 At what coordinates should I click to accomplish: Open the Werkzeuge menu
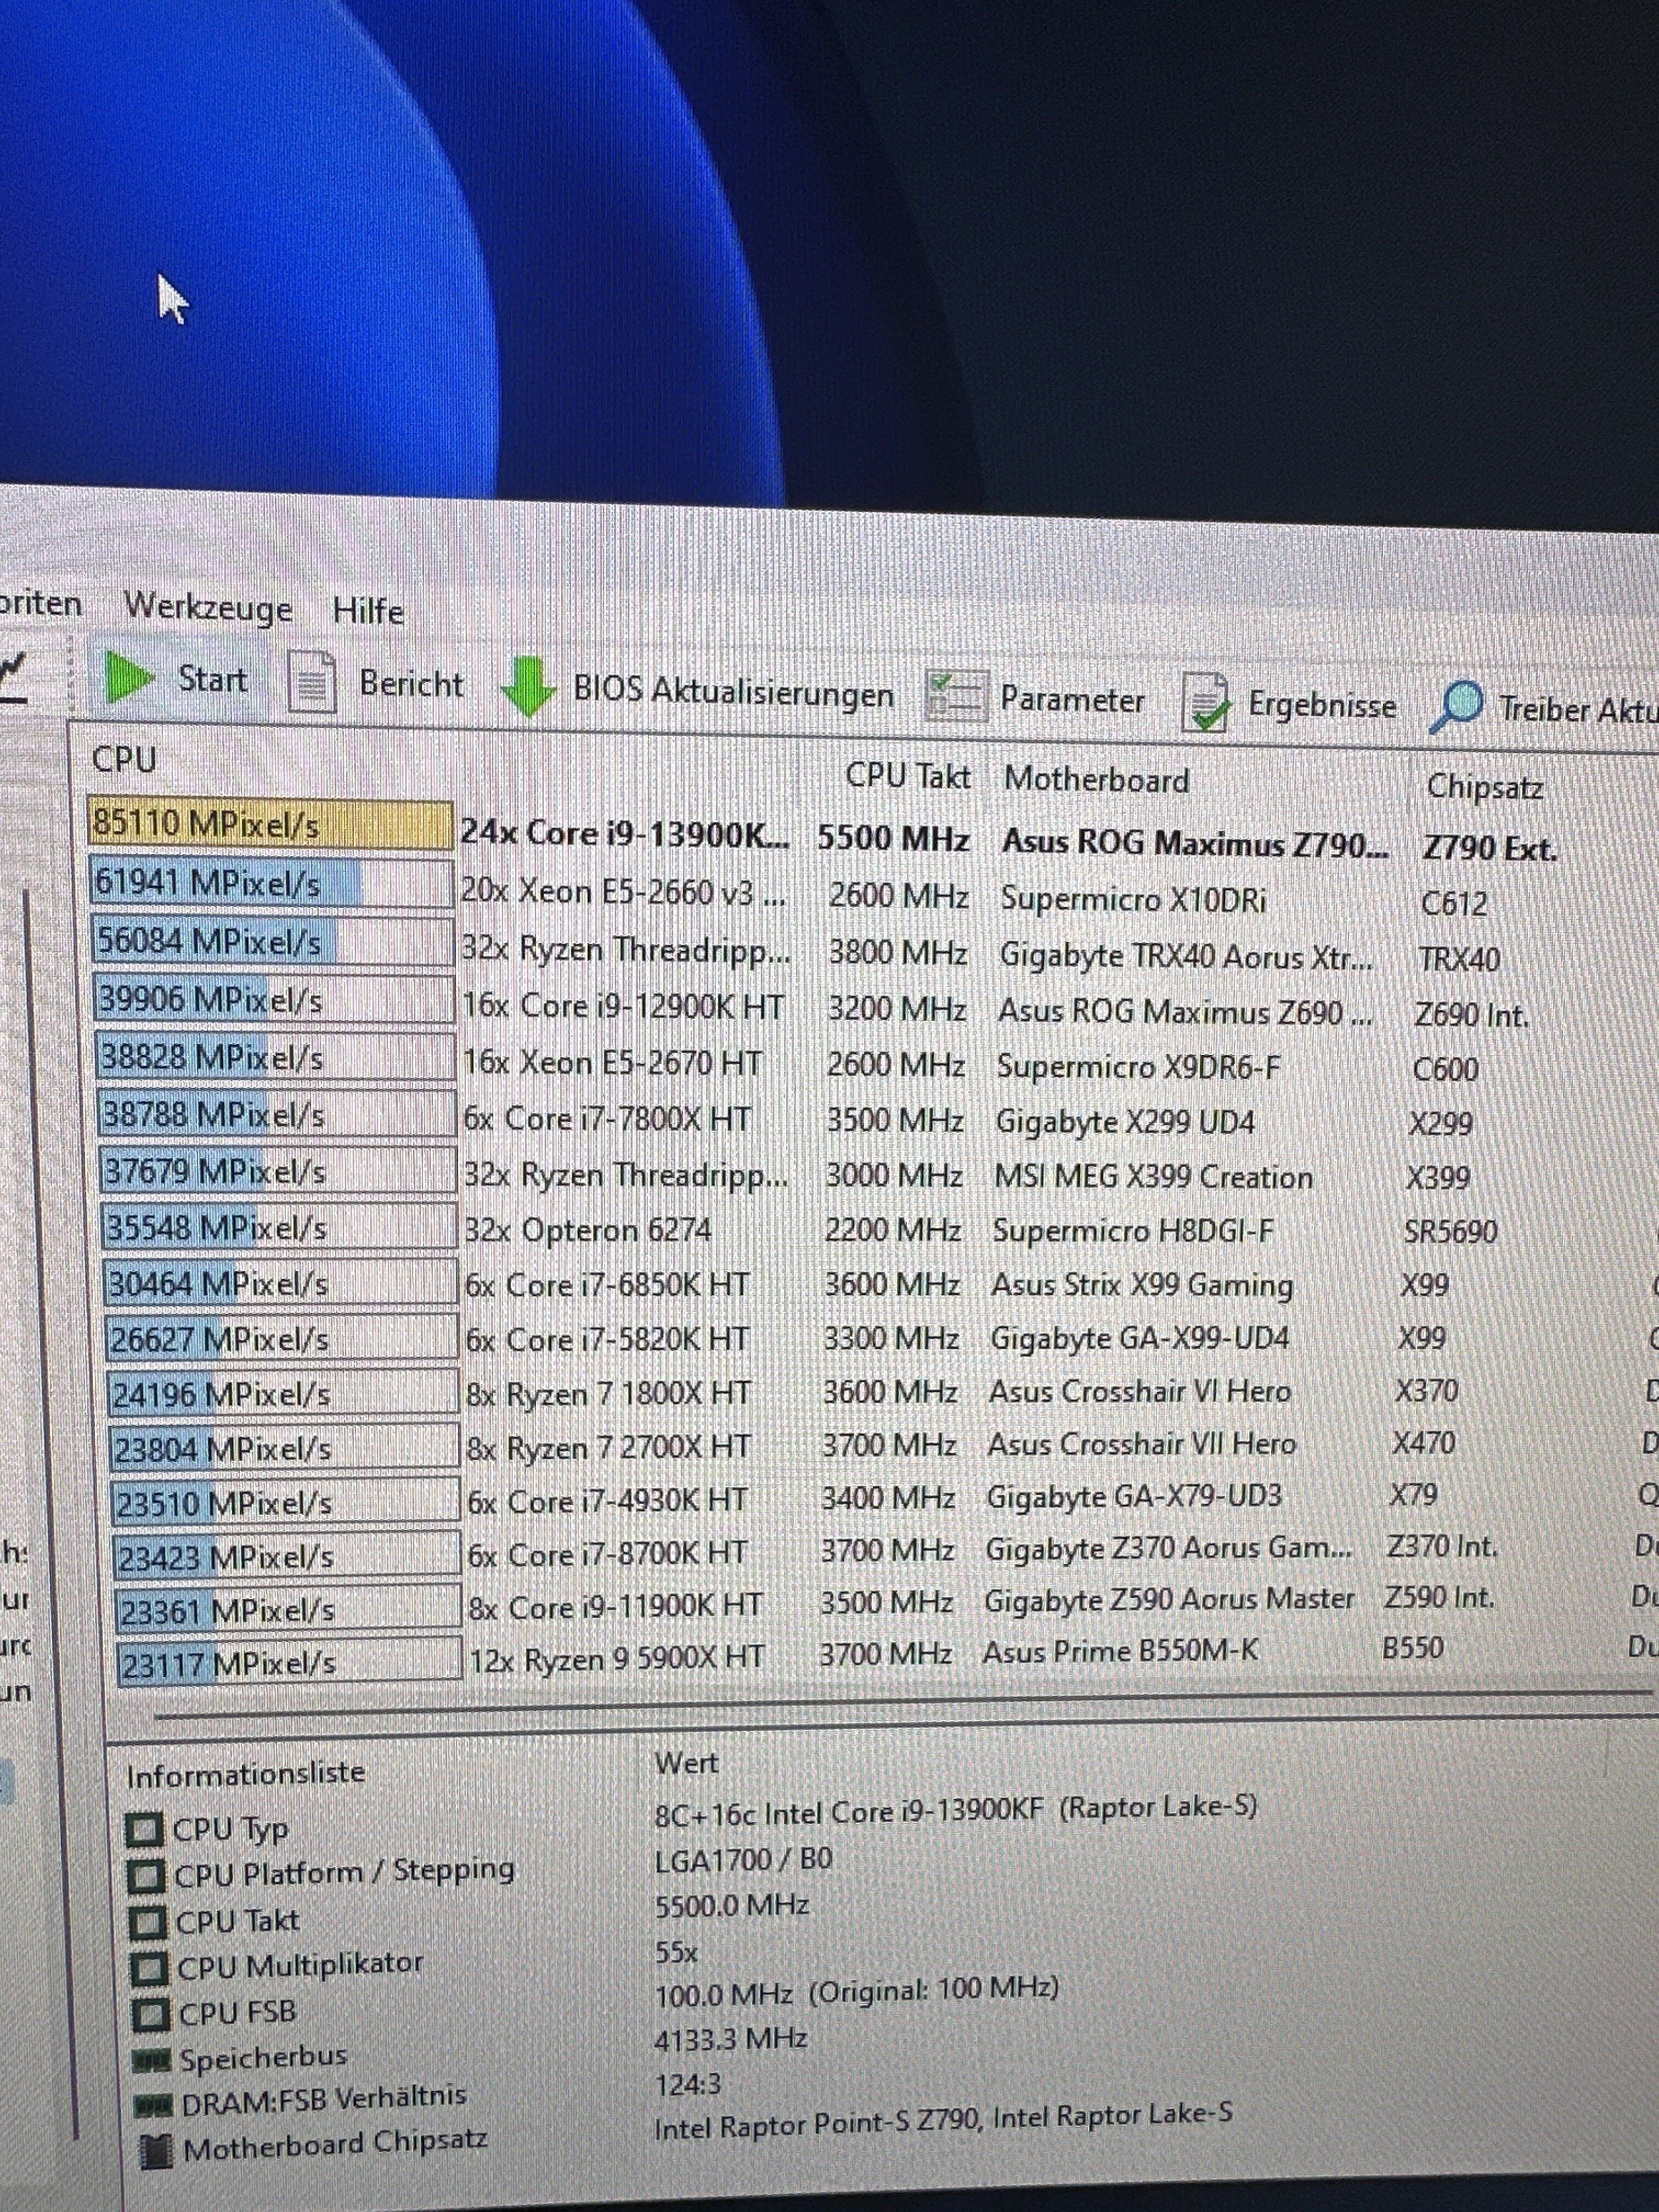208,607
